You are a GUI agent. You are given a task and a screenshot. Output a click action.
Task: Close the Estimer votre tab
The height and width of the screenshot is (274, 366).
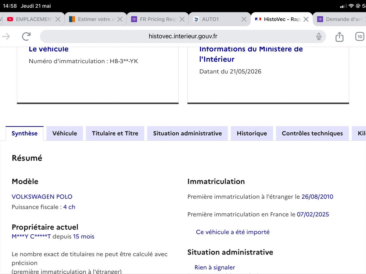point(120,19)
